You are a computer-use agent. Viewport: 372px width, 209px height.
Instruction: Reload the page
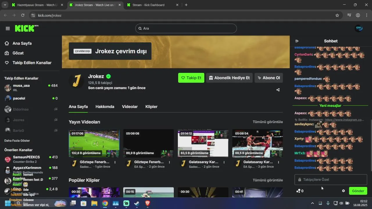[x=23, y=15]
